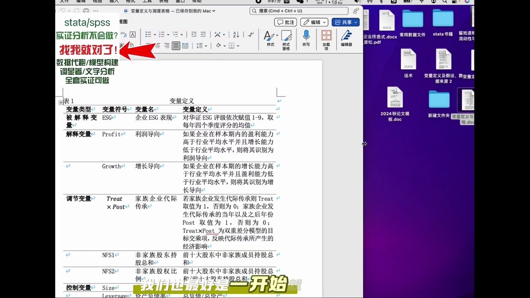The width and height of the screenshot is (530, 298).
Task: Click the Profit symbol cell
Action: (x=111, y=134)
